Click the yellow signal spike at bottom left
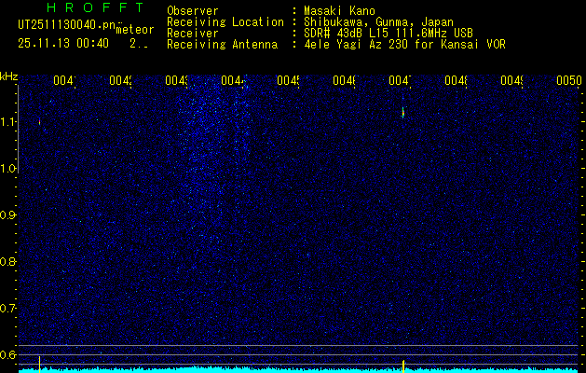 coord(39,365)
